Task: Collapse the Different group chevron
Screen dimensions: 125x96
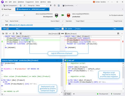Action: 3,25
